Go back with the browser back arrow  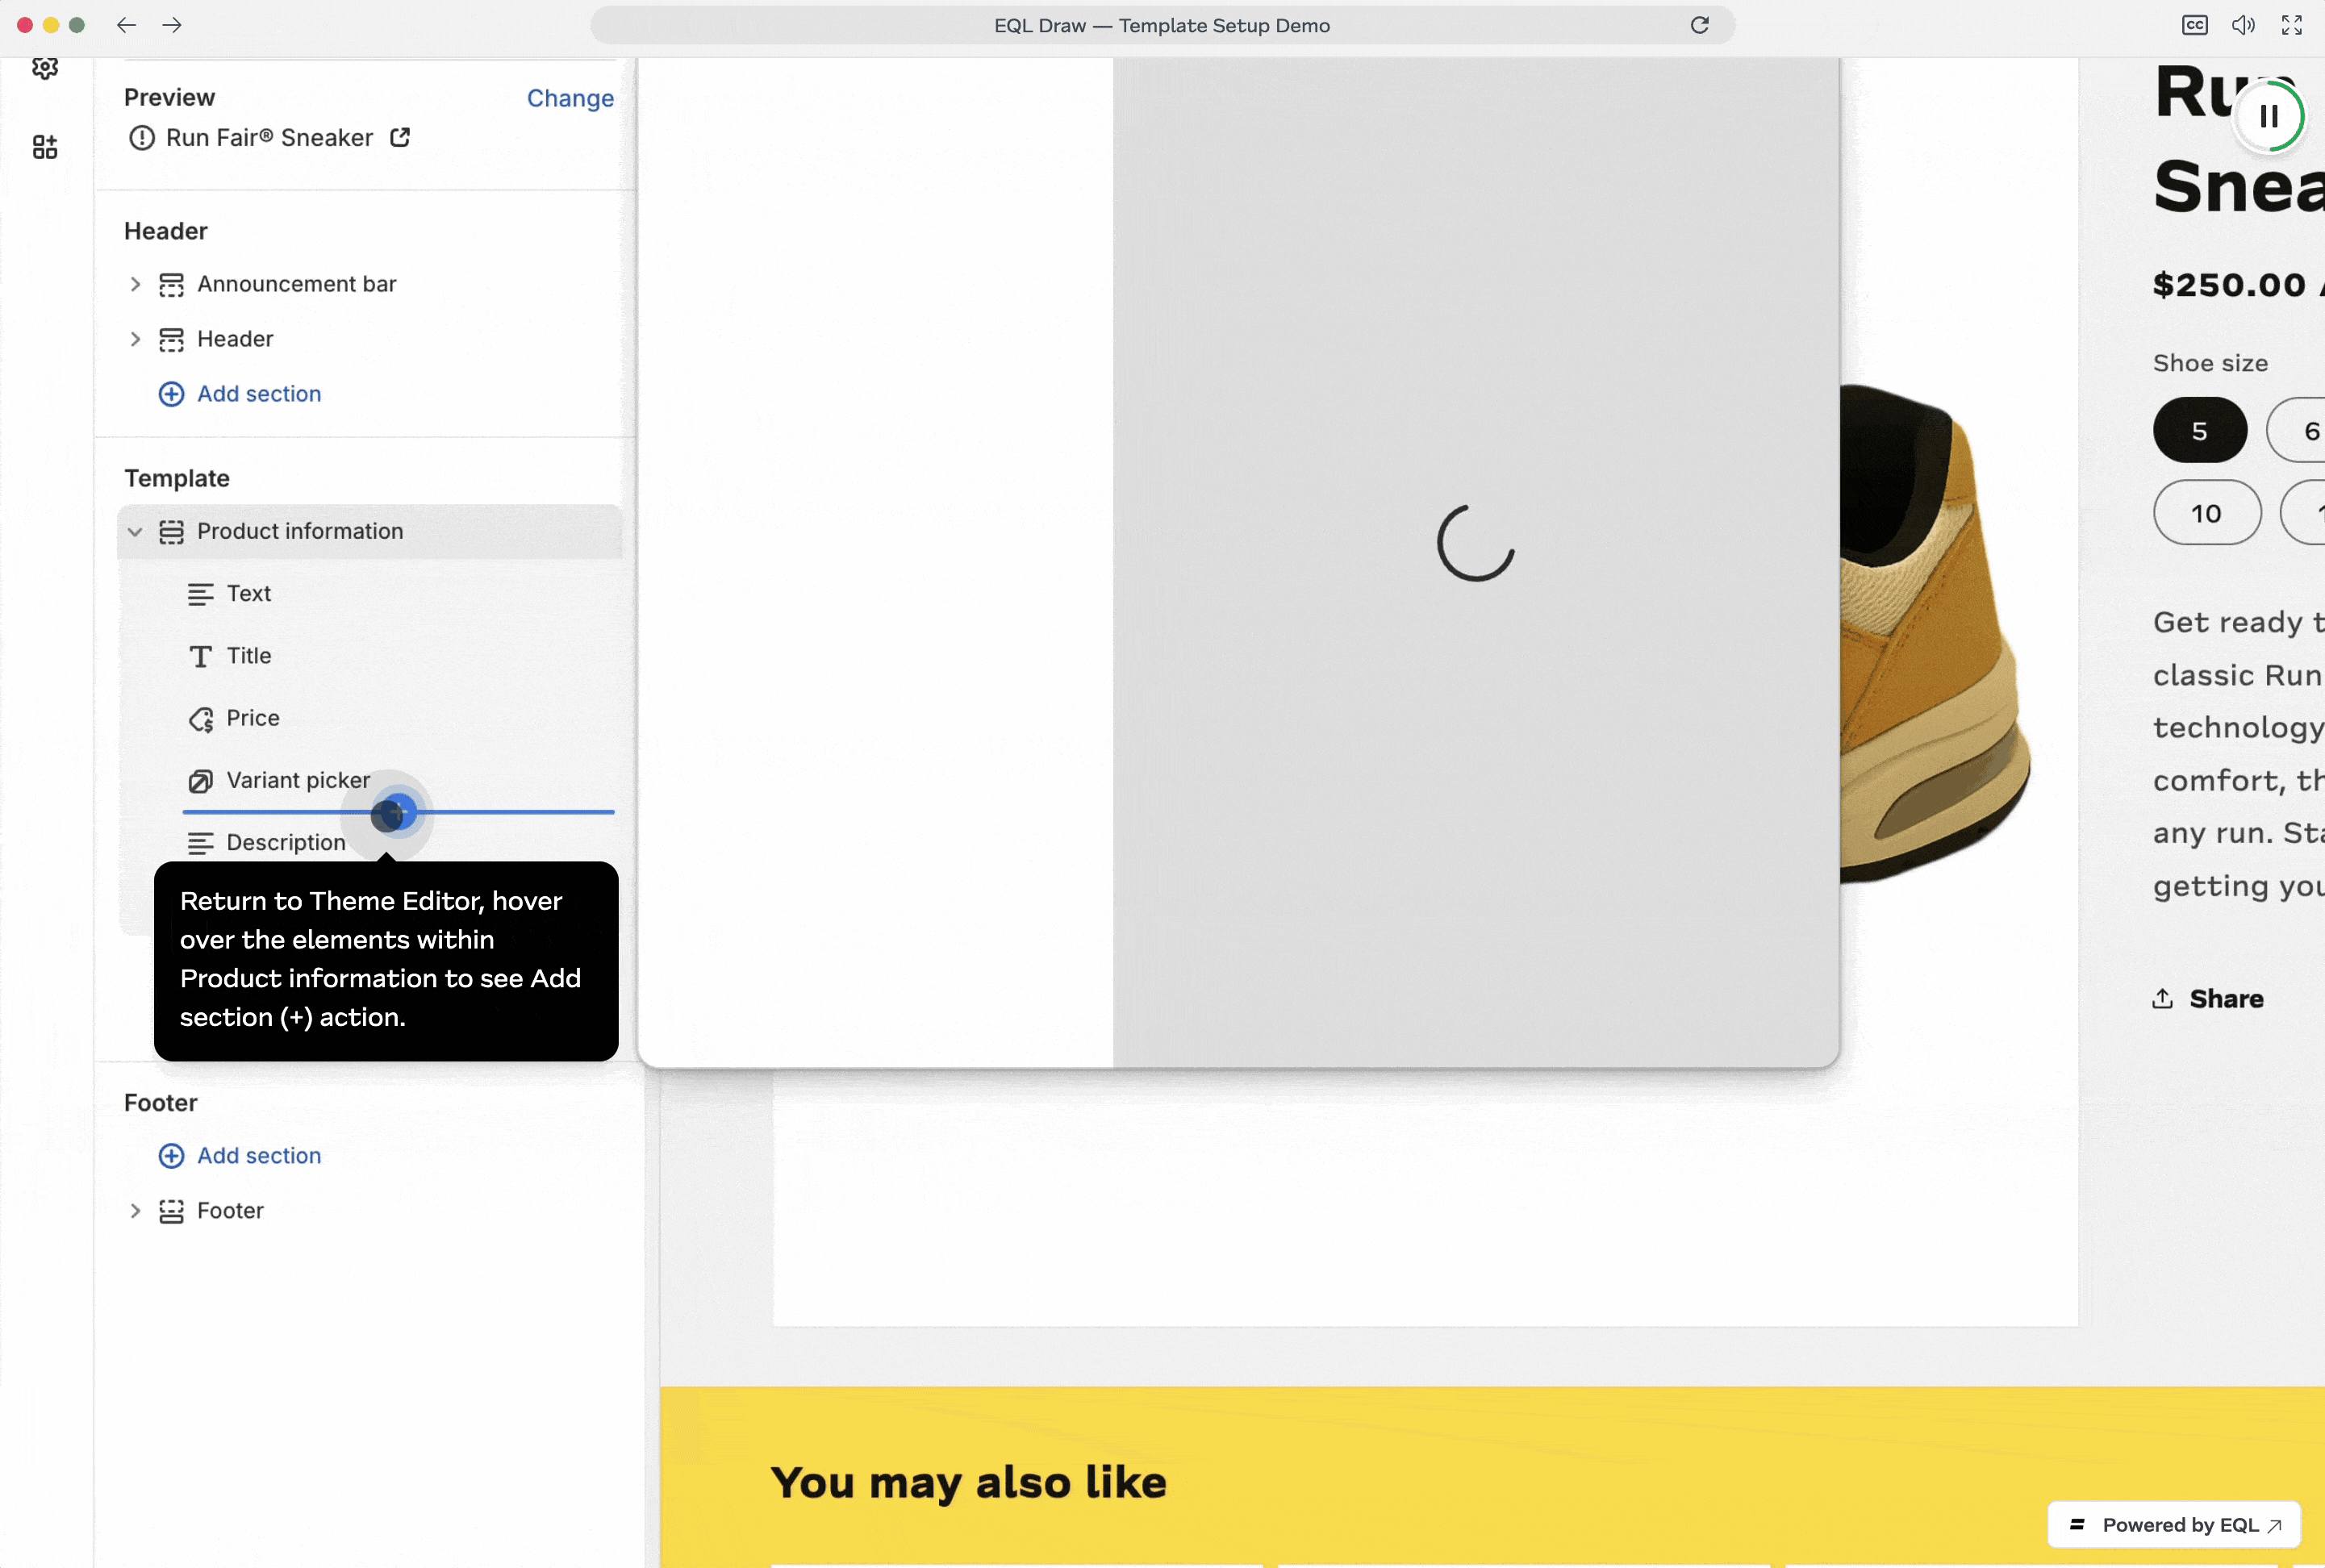pos(126,25)
